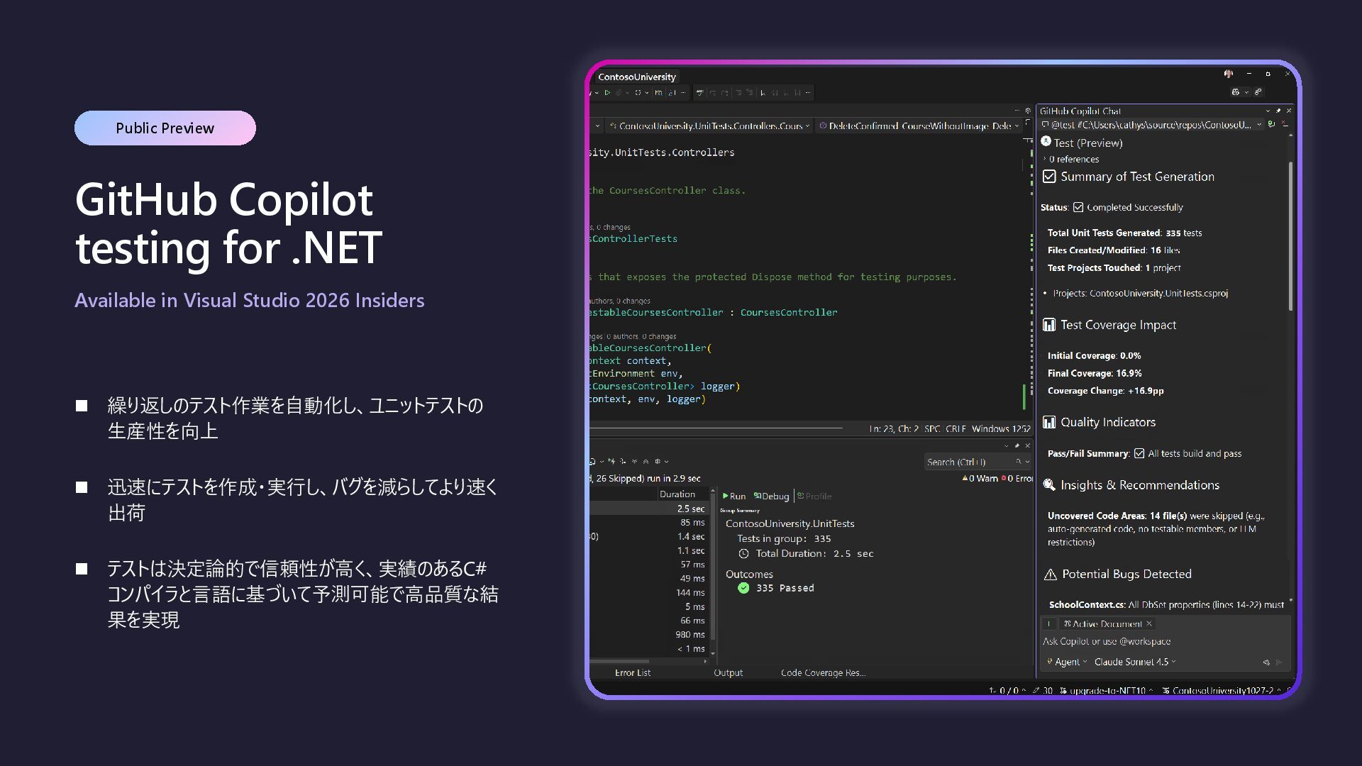Image resolution: width=1362 pixels, height=766 pixels.
Task: Click the Debug test button
Action: [x=771, y=496]
